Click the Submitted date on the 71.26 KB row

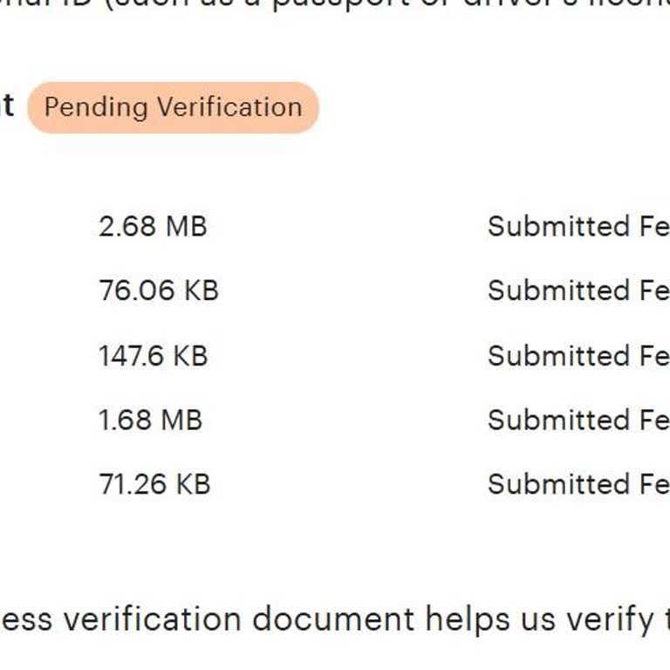[578, 484]
